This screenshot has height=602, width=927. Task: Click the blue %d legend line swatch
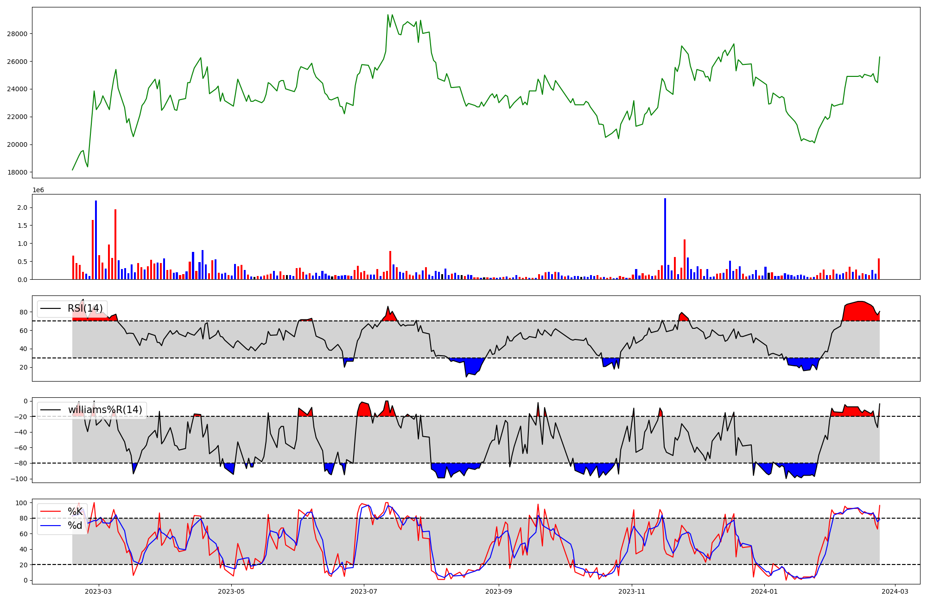51,526
